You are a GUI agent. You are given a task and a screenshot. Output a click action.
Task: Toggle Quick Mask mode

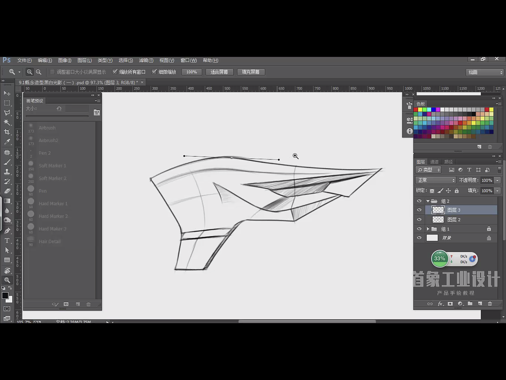(7, 309)
